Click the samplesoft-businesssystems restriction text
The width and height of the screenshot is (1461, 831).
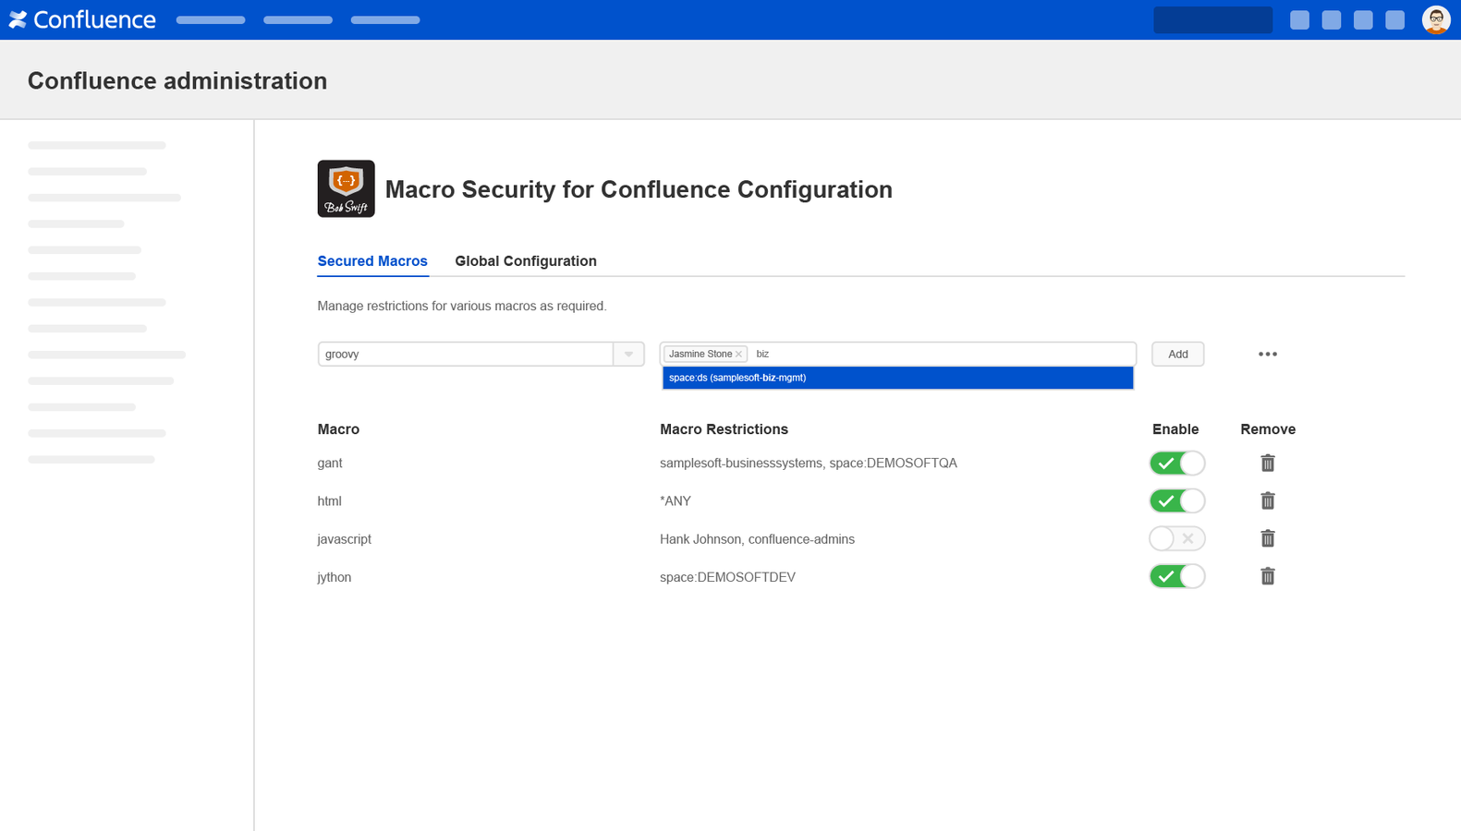click(x=741, y=464)
